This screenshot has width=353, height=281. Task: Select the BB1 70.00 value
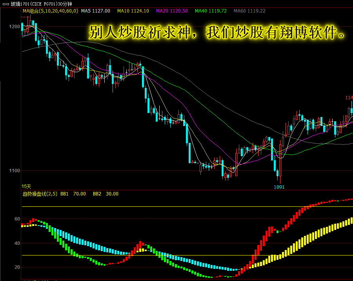point(73,194)
